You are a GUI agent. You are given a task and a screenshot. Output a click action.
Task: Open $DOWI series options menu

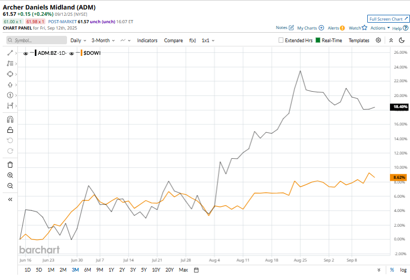point(78,53)
